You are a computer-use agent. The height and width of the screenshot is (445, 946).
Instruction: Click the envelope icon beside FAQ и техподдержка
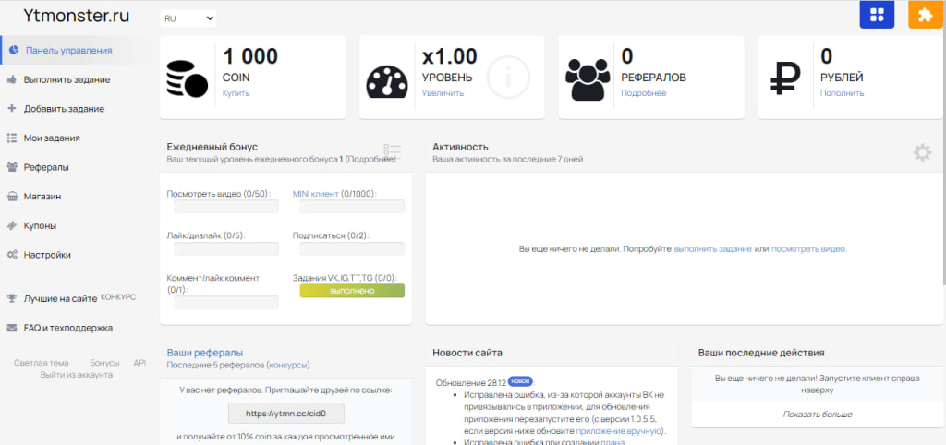(x=11, y=328)
